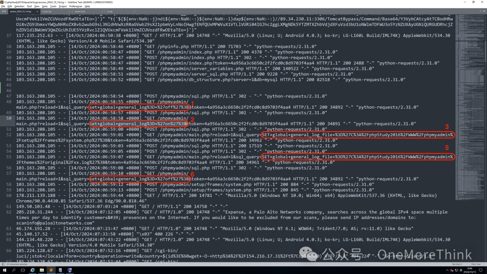
Task: Open the View menu
Action: [x=37, y=6]
